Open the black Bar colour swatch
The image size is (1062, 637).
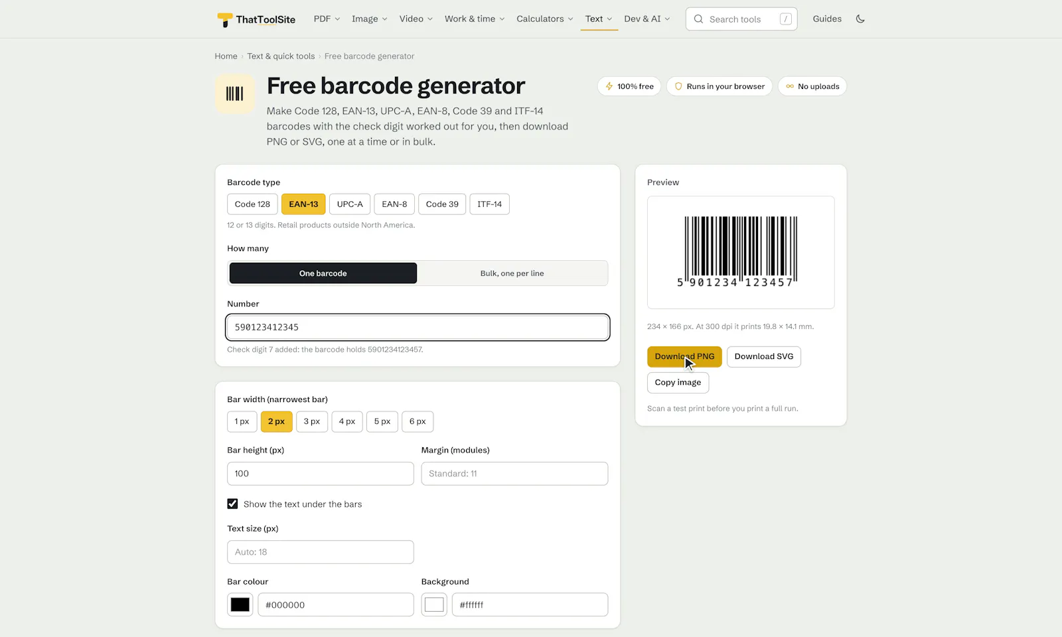240,604
